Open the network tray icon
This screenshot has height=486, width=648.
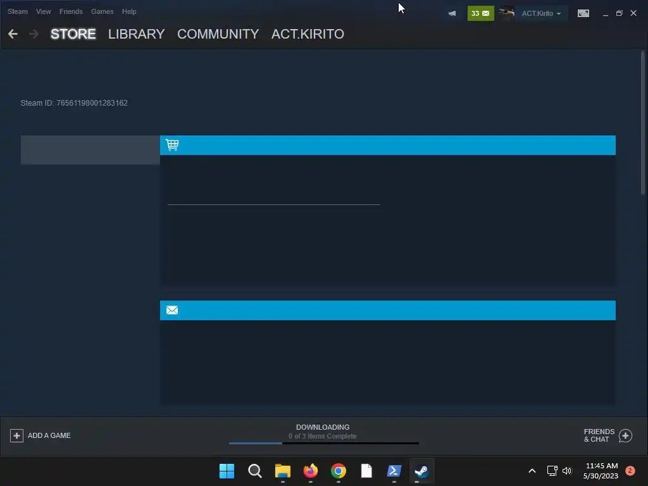(552, 471)
